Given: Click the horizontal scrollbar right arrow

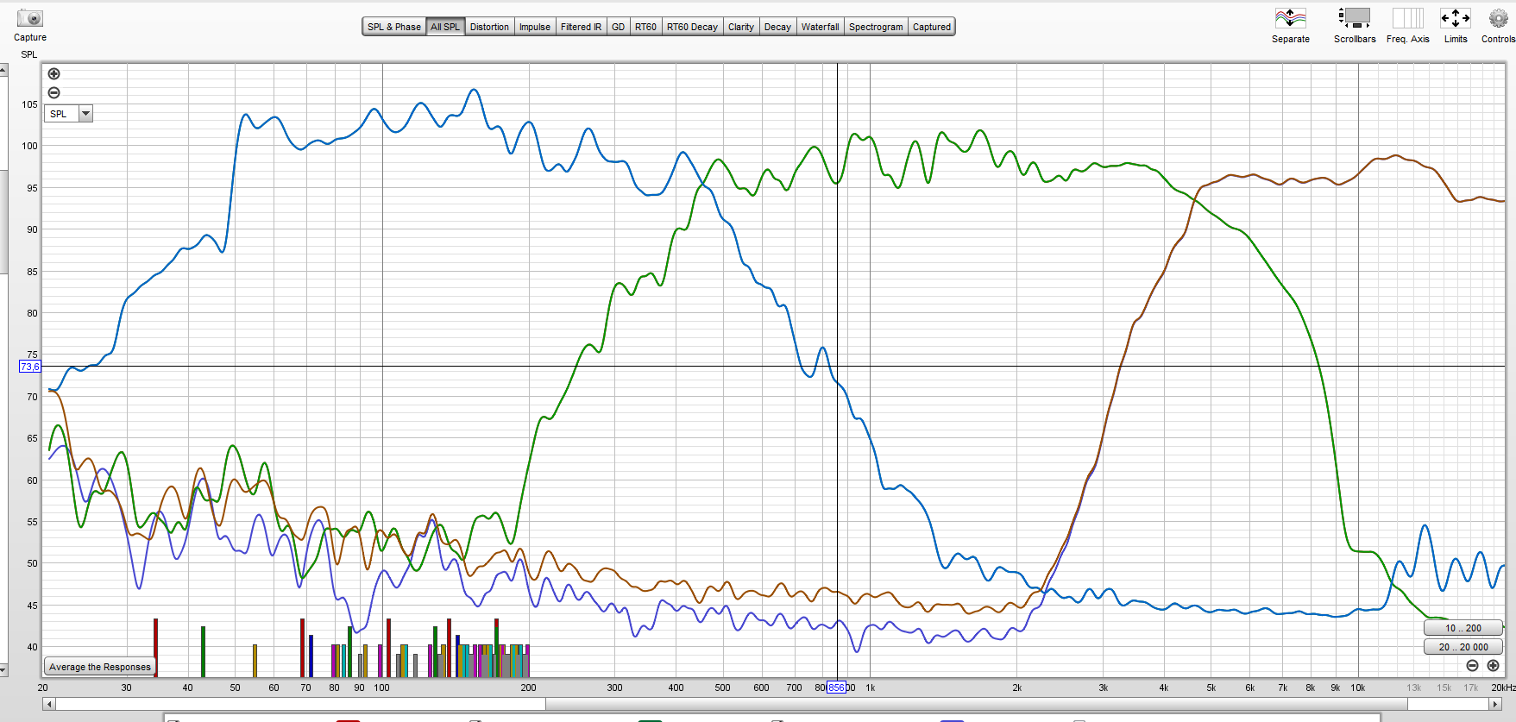Looking at the screenshot, I should point(1495,704).
